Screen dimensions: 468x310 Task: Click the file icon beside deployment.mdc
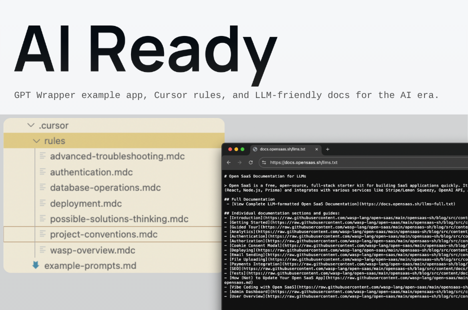tap(43, 203)
